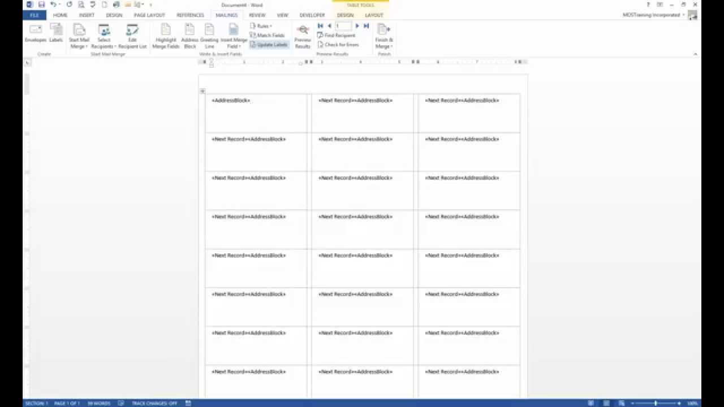
Task: Click the word count in status bar
Action: click(99, 403)
